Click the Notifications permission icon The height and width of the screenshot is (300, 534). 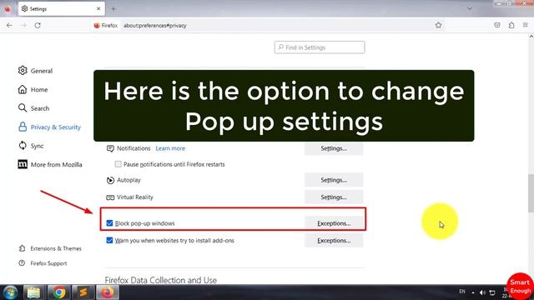click(110, 148)
